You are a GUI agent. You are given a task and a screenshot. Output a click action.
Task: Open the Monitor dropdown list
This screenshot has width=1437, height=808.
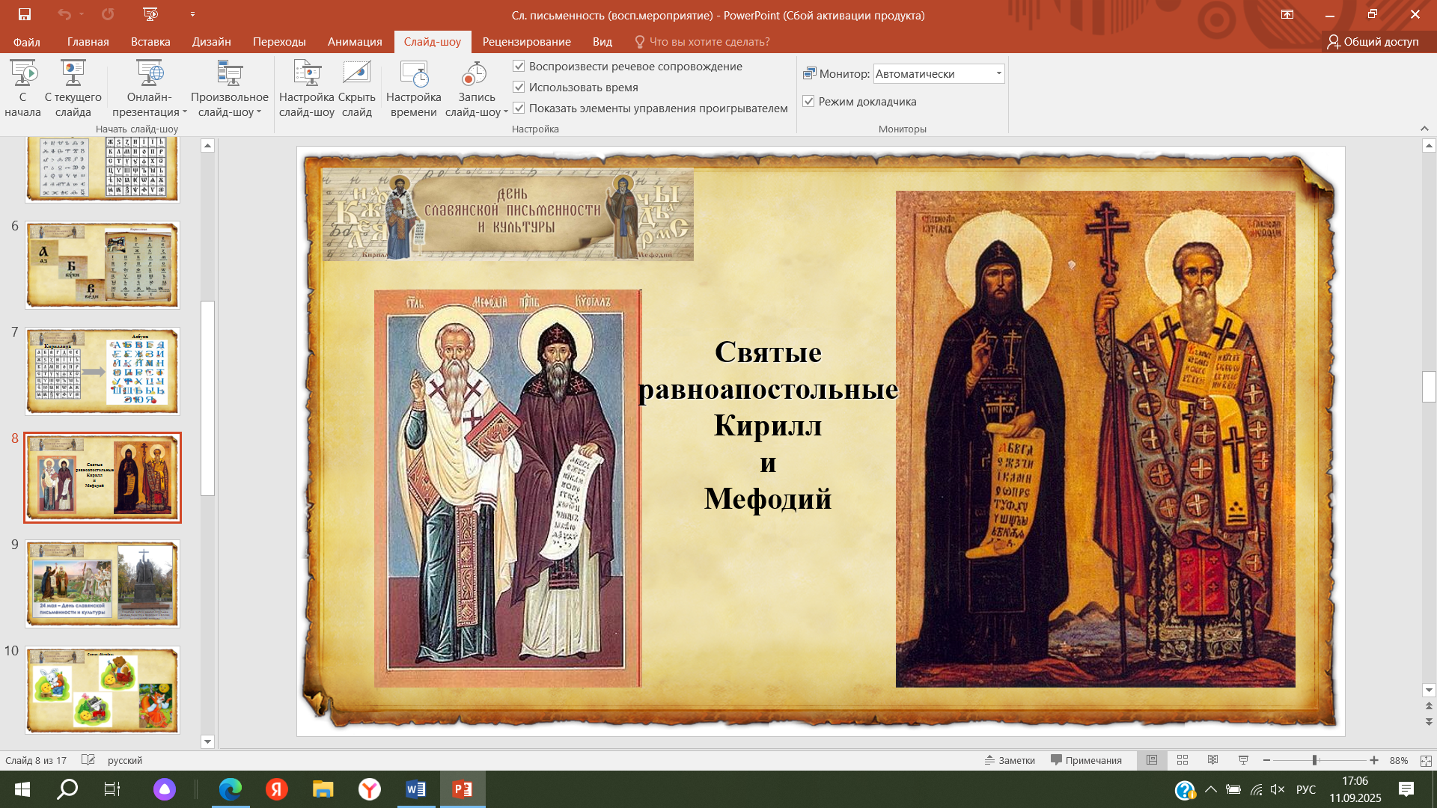[998, 73]
